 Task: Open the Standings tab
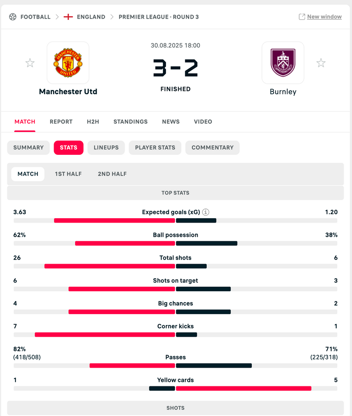coord(130,122)
